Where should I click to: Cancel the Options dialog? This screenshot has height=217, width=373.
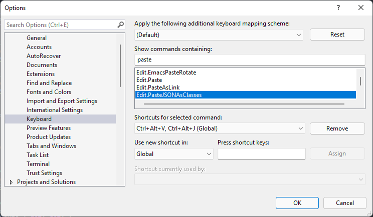point(344,202)
